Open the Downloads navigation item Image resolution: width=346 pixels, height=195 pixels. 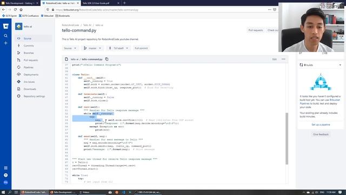tap(34, 89)
